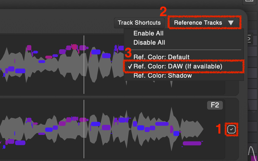Click the small icon right of the dropdown menu

pyautogui.click(x=249, y=40)
